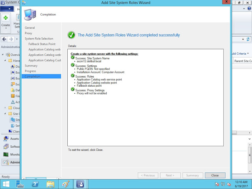Open the Software Library workspace icon
The width and height of the screenshot is (252, 189).
click(x=6, y=146)
